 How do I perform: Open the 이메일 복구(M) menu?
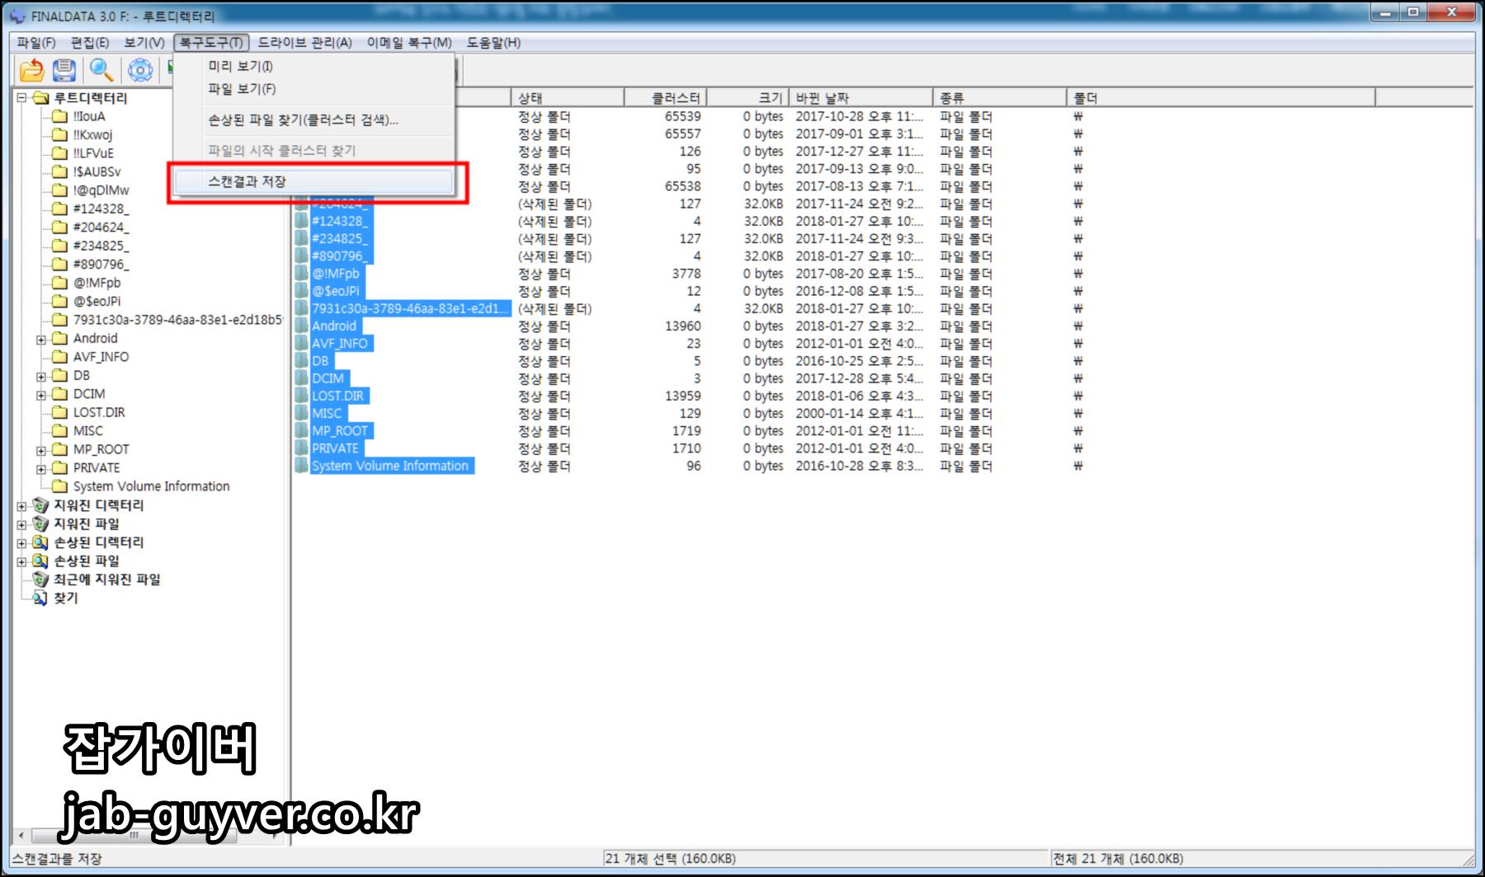[x=410, y=42]
